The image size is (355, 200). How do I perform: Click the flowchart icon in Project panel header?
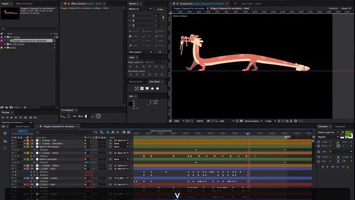point(57,37)
